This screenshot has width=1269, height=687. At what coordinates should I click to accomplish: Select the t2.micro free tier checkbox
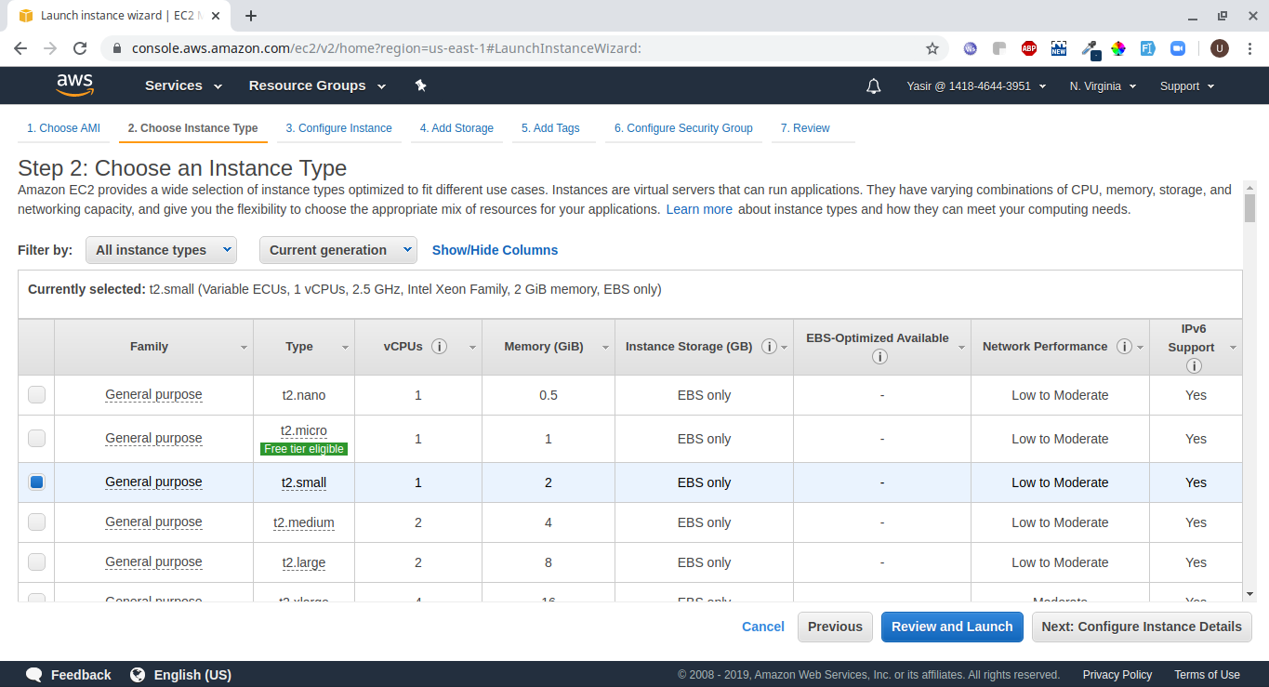[36, 439]
